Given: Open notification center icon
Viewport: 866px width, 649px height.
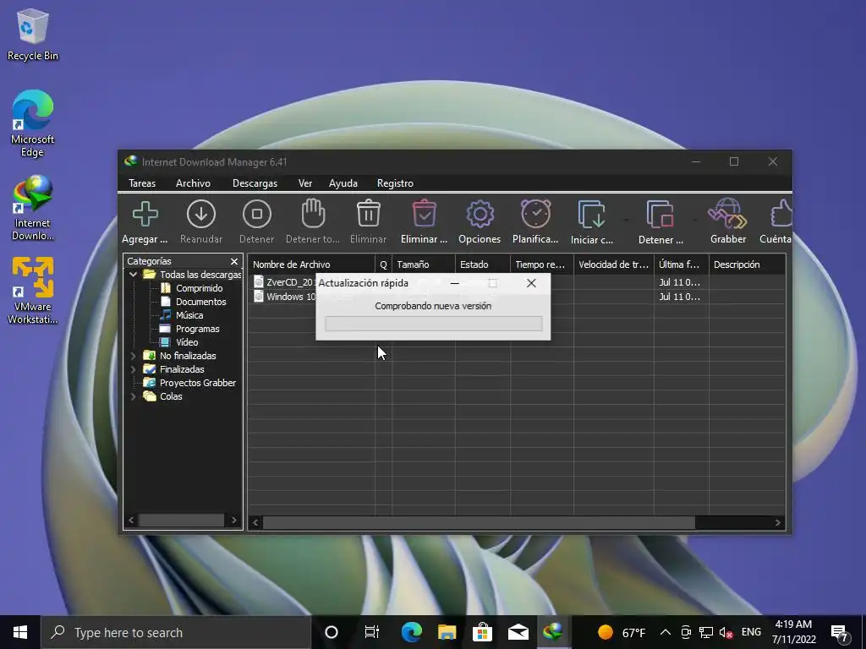Looking at the screenshot, I should (840, 633).
